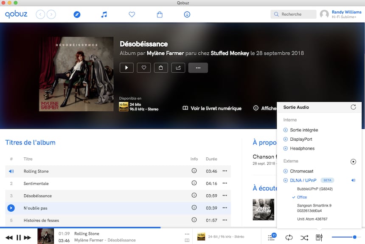Play the Désobéissance album
365x244 pixels.
[126, 68]
